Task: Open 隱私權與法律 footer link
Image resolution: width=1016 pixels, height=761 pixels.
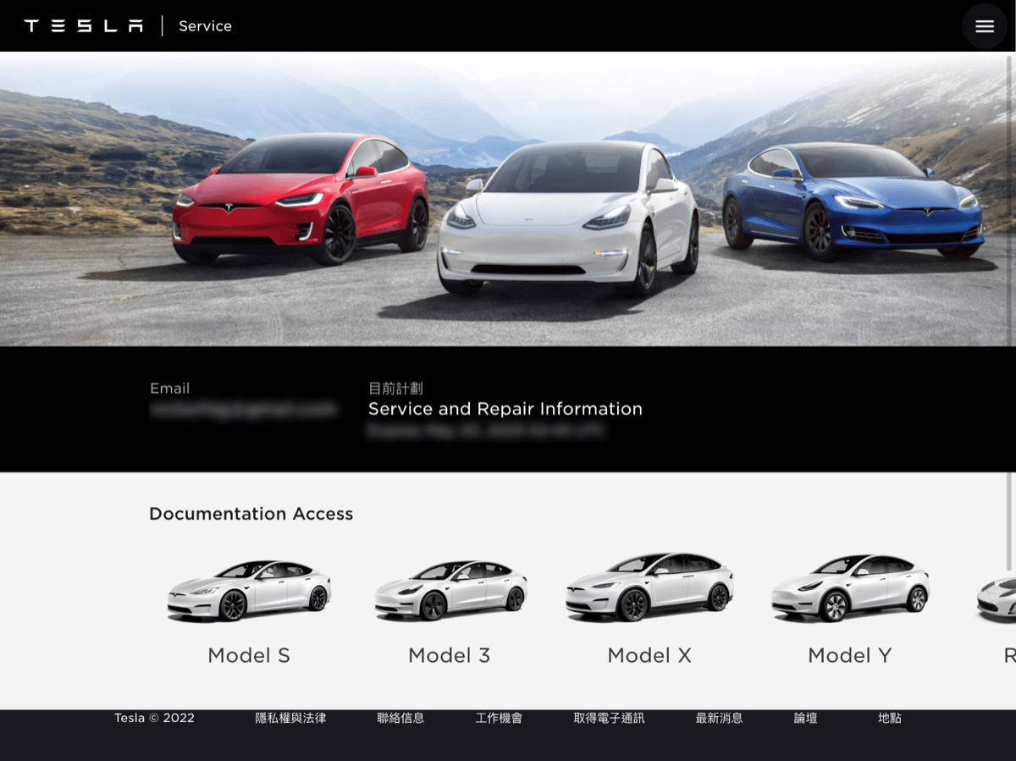Action: click(290, 718)
